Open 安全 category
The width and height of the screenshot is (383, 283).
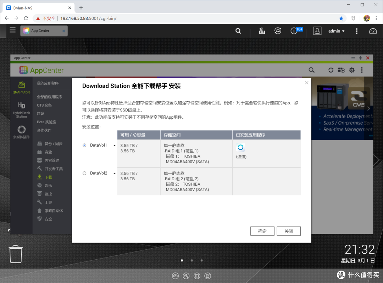[45, 219]
